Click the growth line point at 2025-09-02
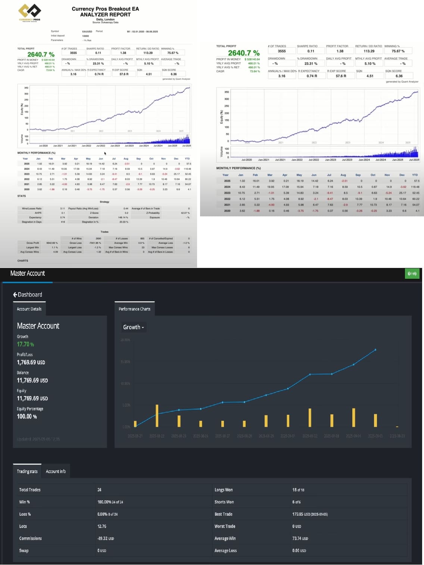Screen dimensions: 424x565 (310, 374)
